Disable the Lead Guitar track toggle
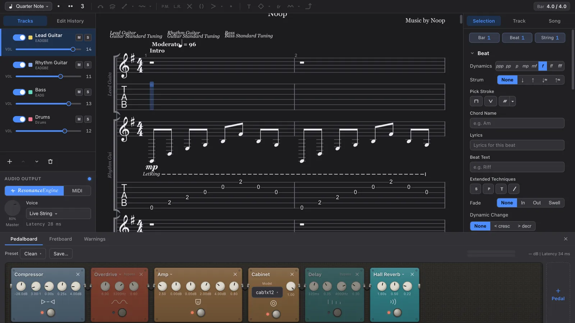This screenshot has width=575, height=323. (x=19, y=37)
